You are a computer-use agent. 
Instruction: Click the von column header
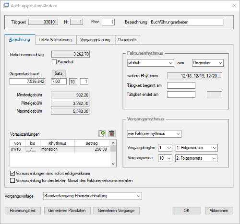tap(17, 143)
